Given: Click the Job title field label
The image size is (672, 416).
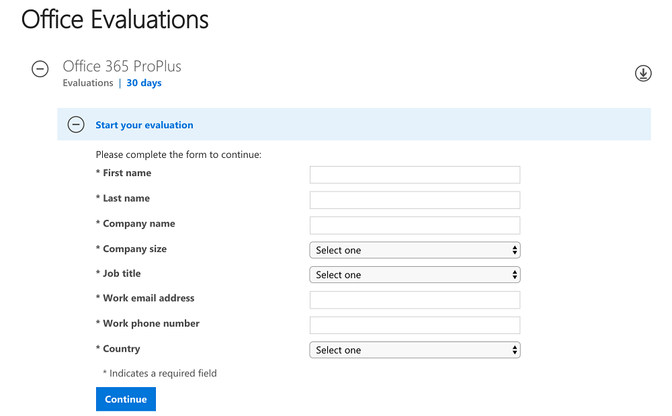Looking at the screenshot, I should pos(122,274).
